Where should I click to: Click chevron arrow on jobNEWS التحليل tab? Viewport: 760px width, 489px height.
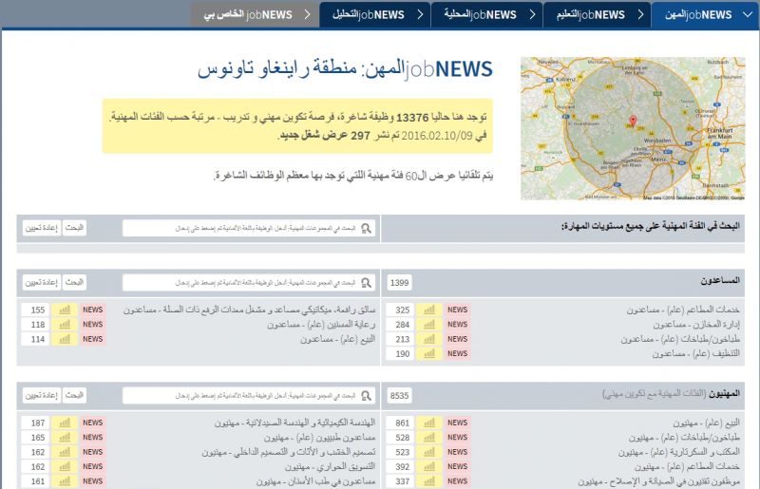point(420,14)
